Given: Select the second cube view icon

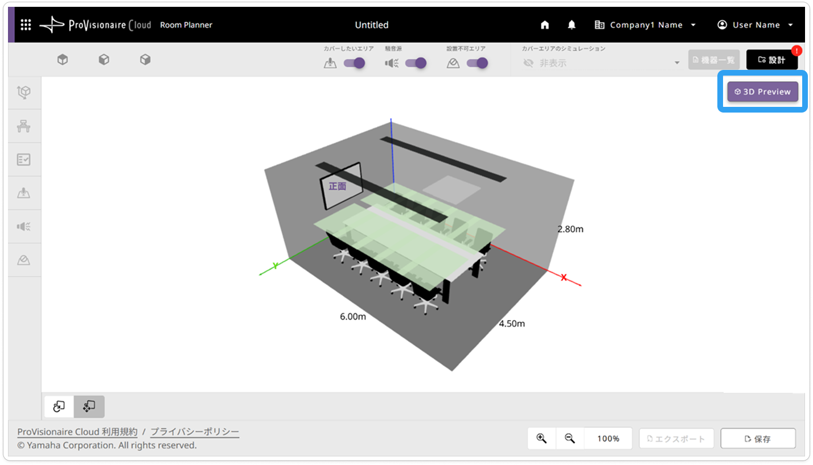Looking at the screenshot, I should [104, 60].
